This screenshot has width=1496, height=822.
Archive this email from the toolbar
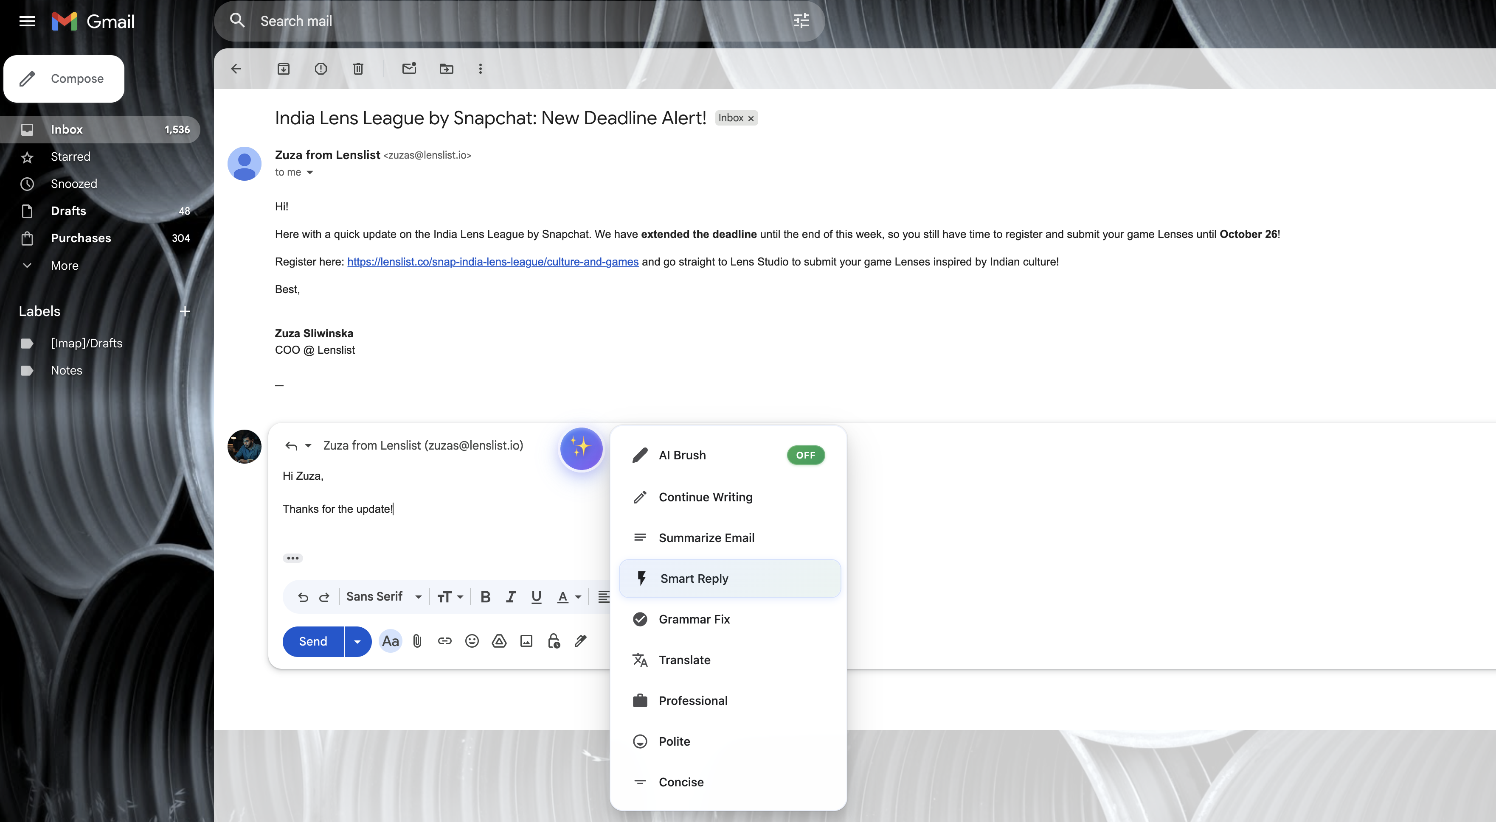click(284, 69)
